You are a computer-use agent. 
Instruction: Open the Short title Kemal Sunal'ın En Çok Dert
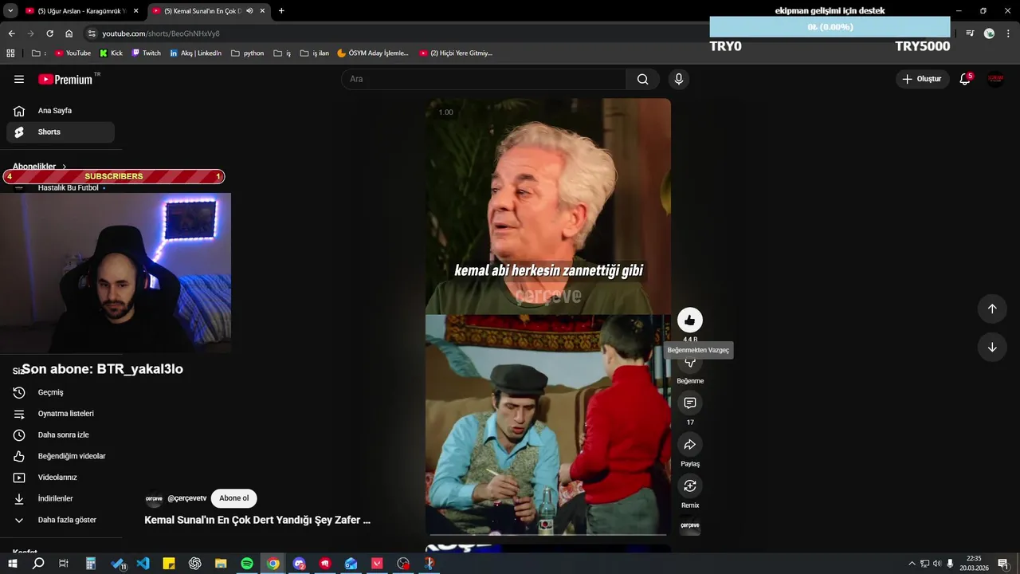(257, 520)
